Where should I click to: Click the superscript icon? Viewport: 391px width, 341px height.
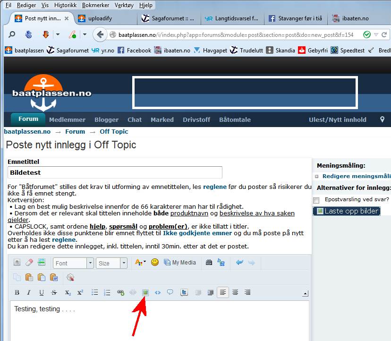click(80, 292)
